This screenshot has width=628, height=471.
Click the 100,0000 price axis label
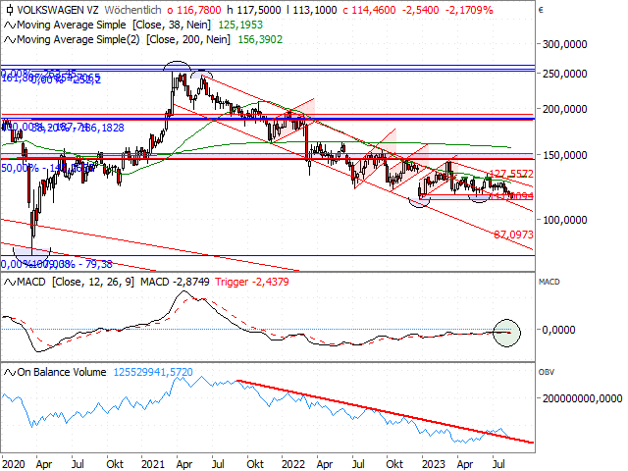pos(565,220)
